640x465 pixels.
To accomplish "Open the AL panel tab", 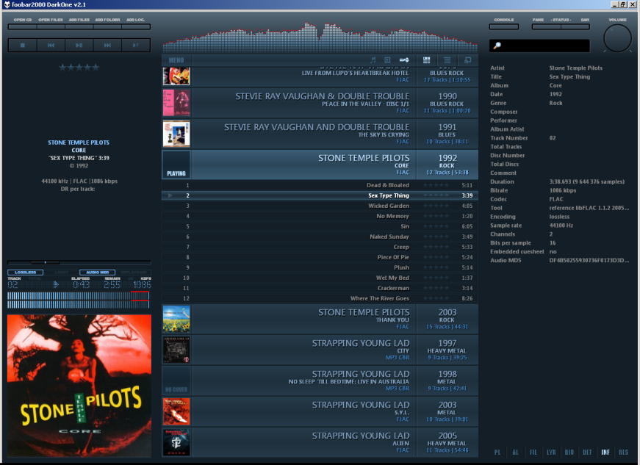I will [516, 452].
